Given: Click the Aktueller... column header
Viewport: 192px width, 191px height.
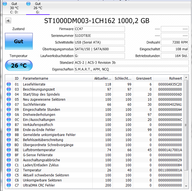Looking at the screenshot, I should click(x=102, y=79).
